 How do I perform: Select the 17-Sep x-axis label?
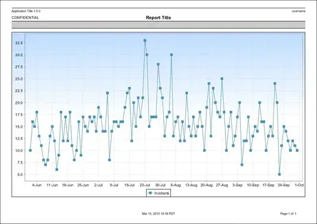(x=268, y=185)
